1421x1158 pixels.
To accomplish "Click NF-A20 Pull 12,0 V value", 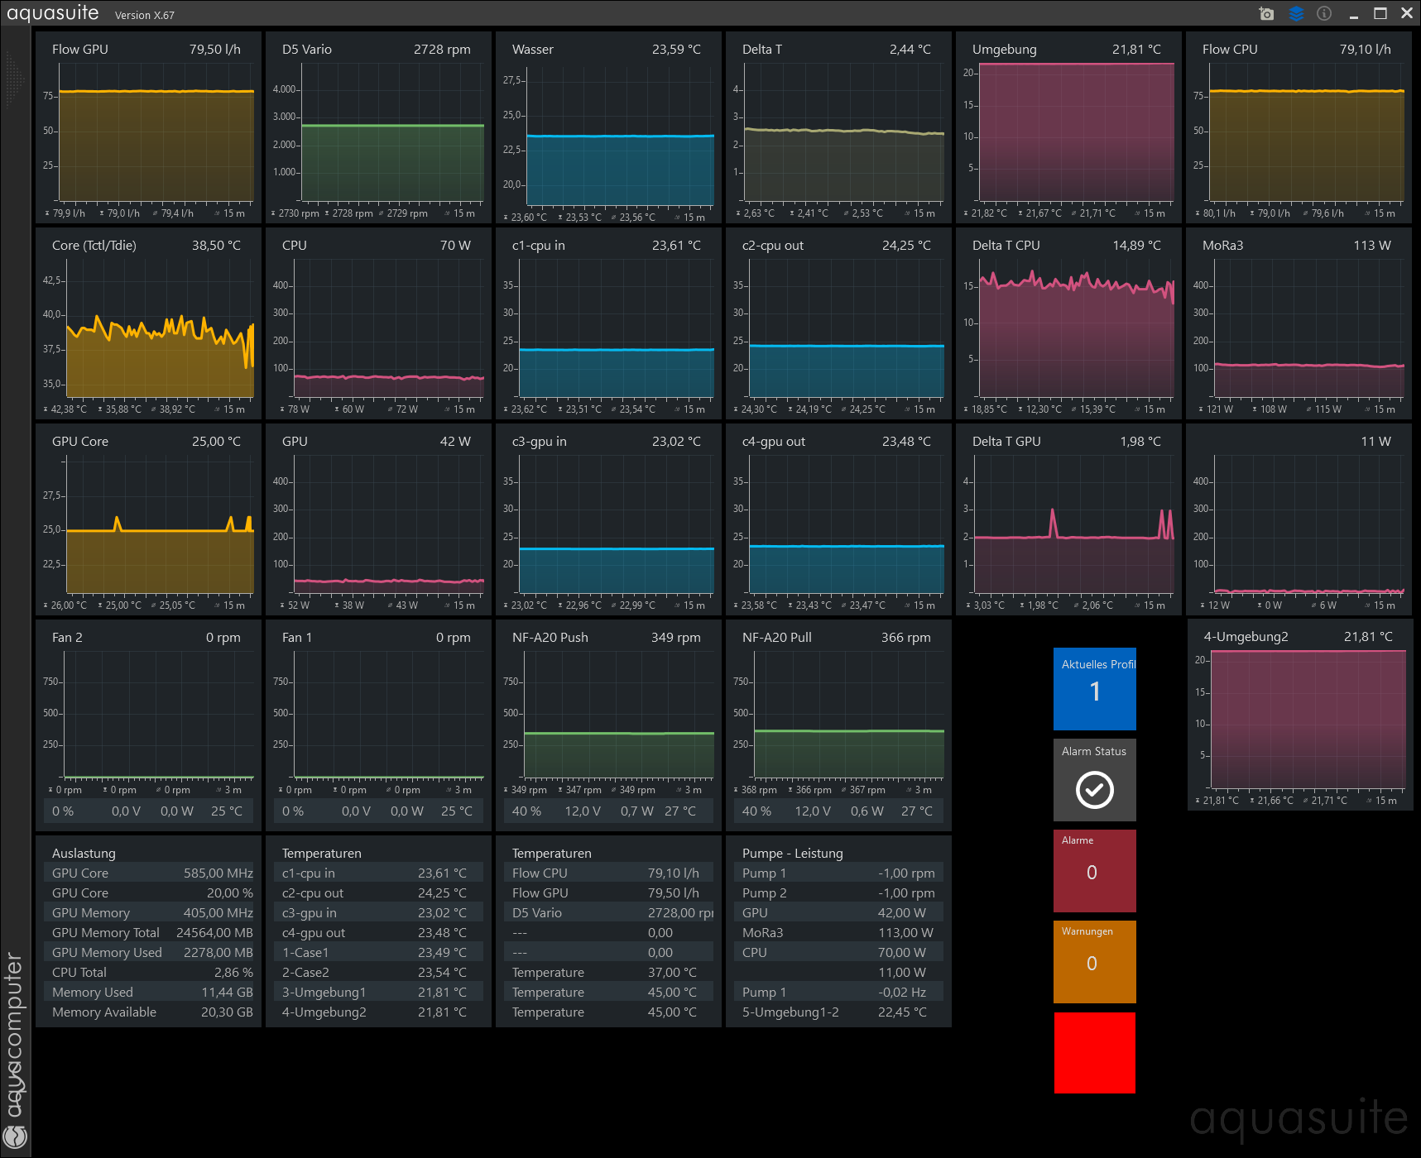I will pos(812,811).
